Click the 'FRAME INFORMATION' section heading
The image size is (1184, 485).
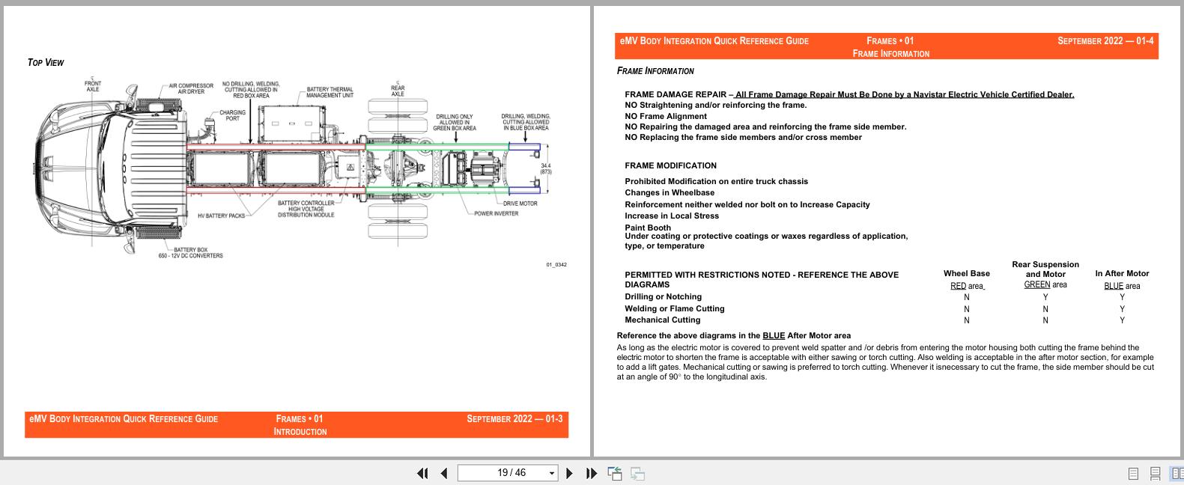(x=655, y=71)
